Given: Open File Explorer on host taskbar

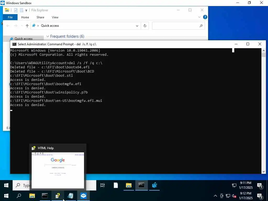Looking at the screenshot, I should click(32, 196).
